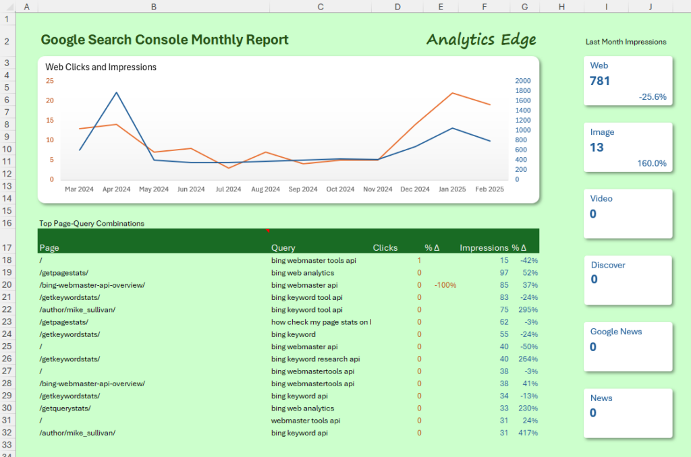Select the Video card showing 0

click(x=628, y=212)
